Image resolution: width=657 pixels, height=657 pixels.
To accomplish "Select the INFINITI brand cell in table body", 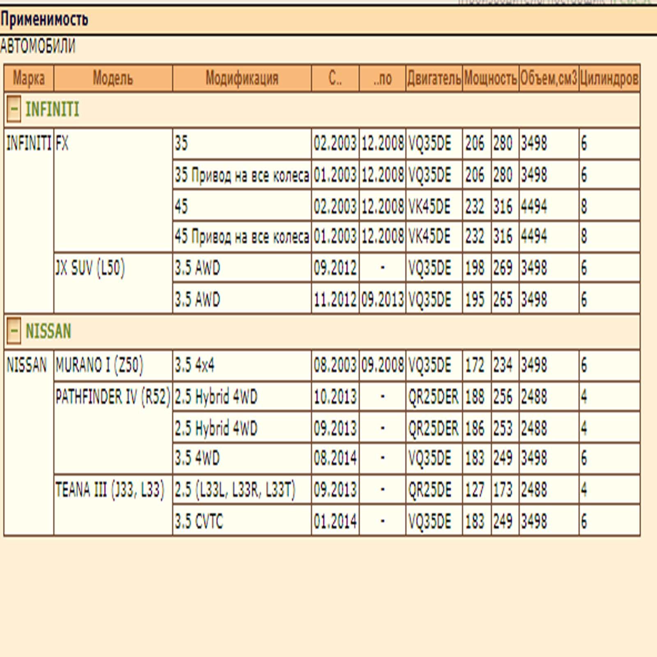I will click(x=29, y=221).
